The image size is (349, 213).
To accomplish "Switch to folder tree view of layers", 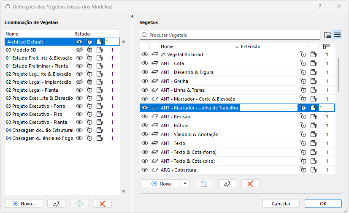I will [x=327, y=35].
